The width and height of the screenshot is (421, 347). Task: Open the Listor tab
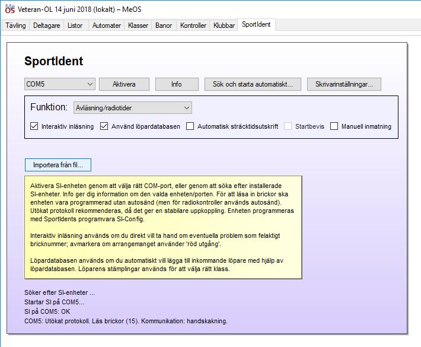click(75, 26)
